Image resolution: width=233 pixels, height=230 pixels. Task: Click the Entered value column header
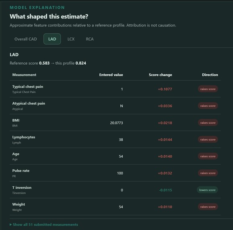(x=111, y=75)
